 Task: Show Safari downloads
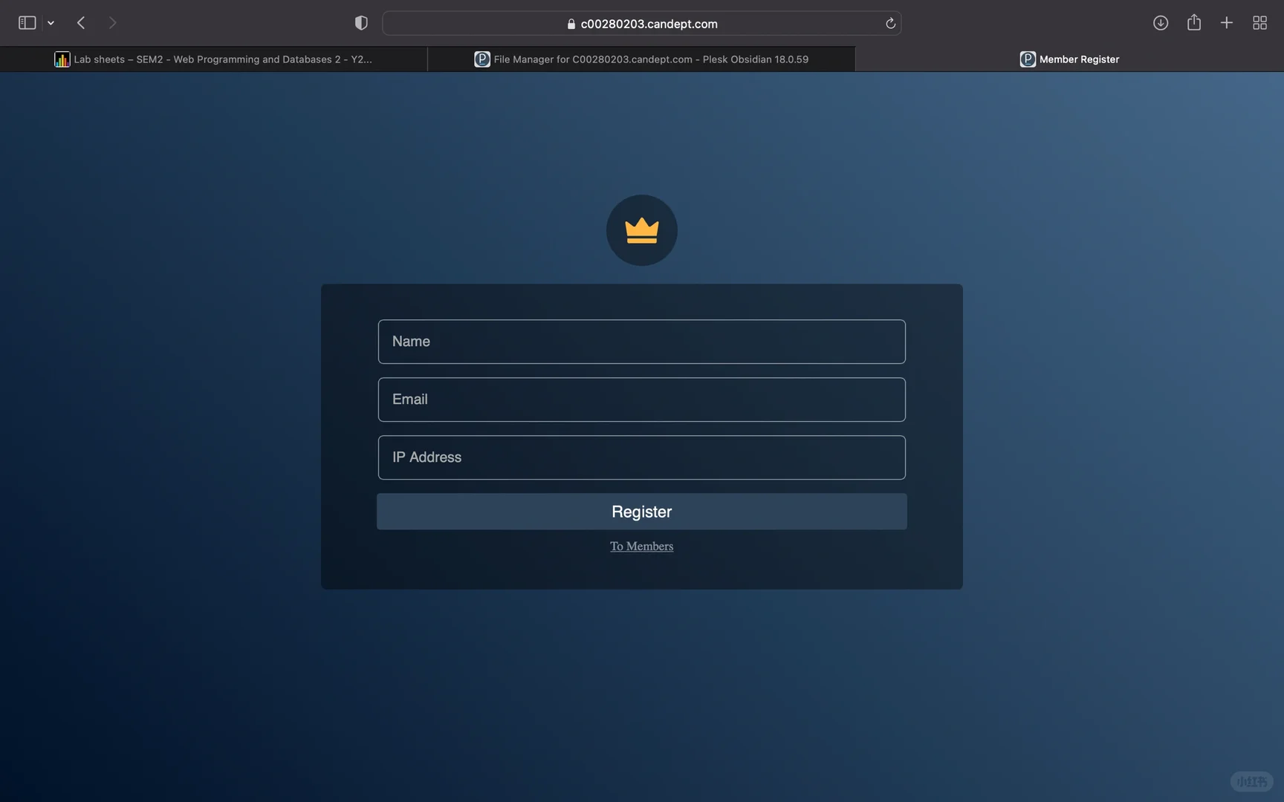(x=1161, y=23)
